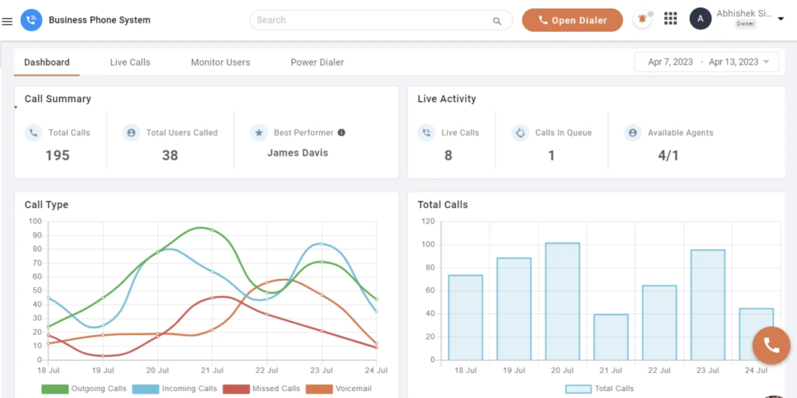
Task: Switch to the Live Calls tab
Action: pos(130,62)
